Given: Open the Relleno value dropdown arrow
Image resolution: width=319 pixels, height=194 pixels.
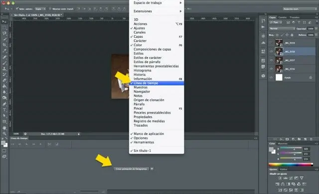Looking at the screenshot, I should pyautogui.click(x=316, y=35).
